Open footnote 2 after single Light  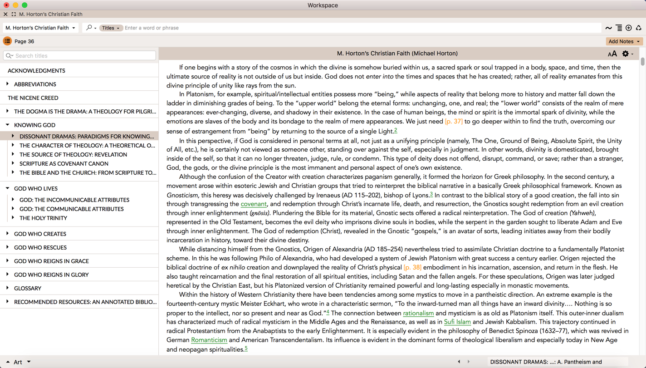[396, 130]
